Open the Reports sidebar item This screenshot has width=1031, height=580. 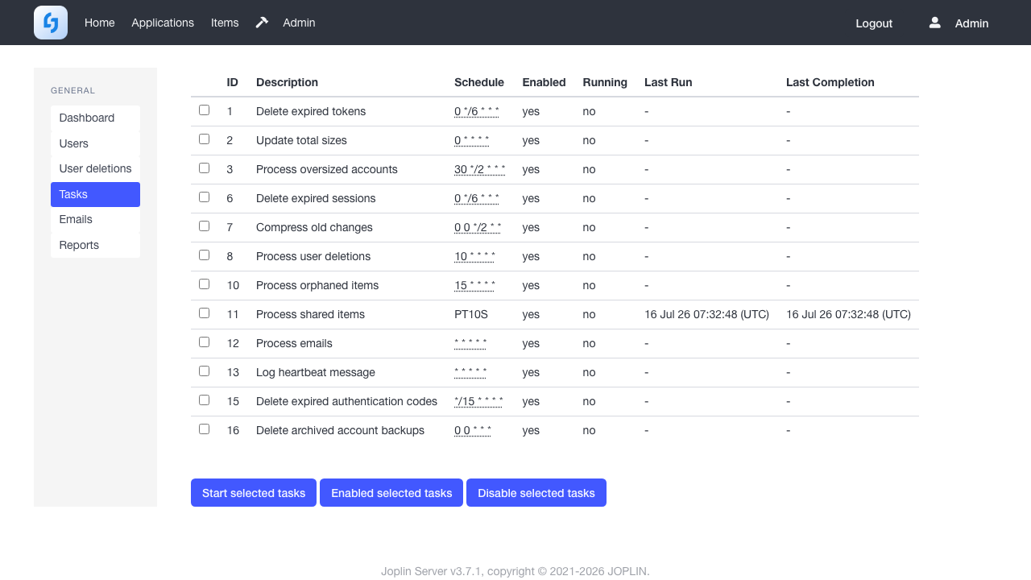pos(95,245)
